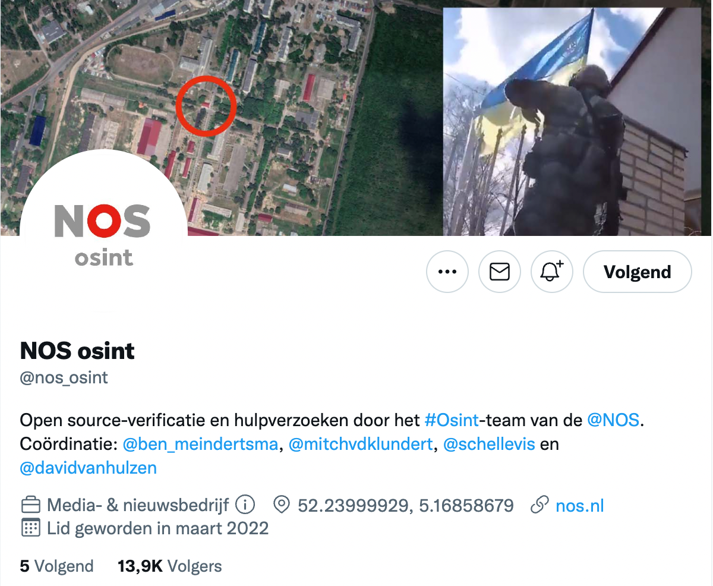This screenshot has height=586, width=713.
Task: Click the envelope message icon
Action: pyautogui.click(x=500, y=272)
